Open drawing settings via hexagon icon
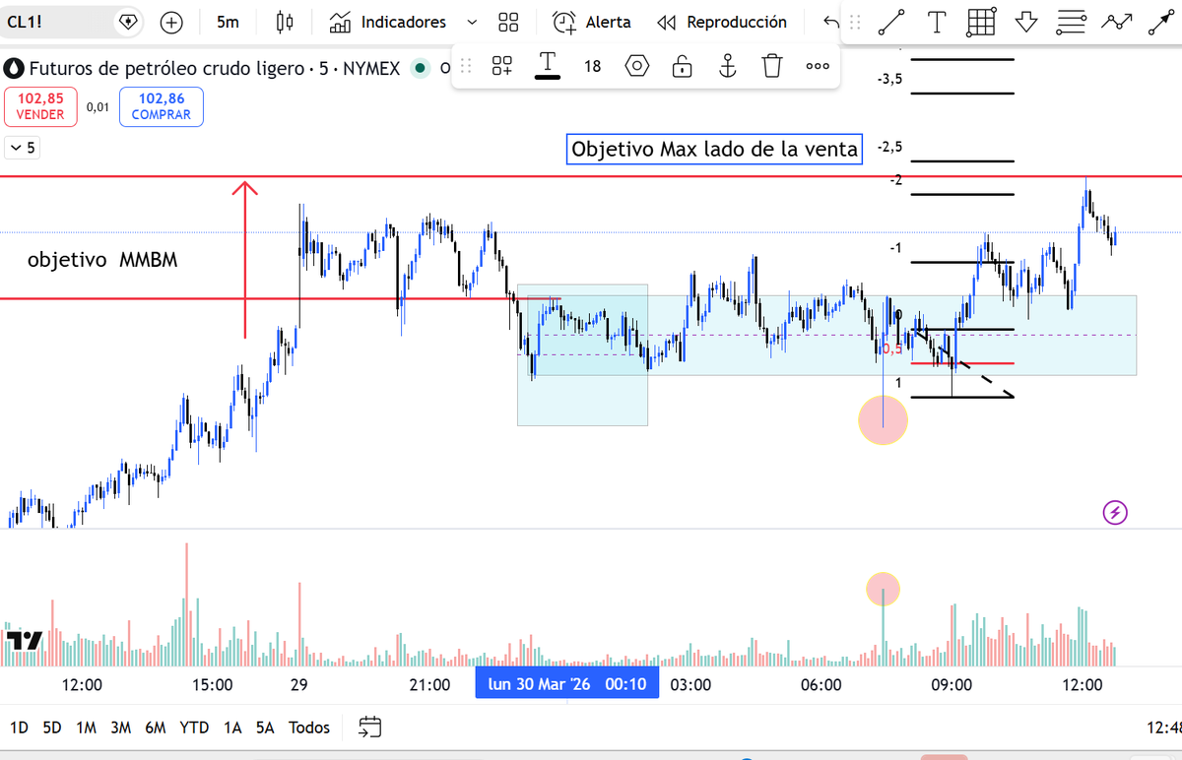1182x760 pixels. tap(636, 66)
